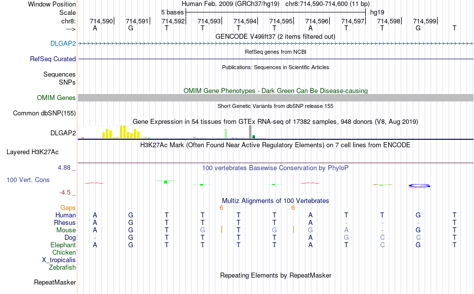Screen dimensions: 474x294
Task: Click the second orange gap count 6
Action: click(x=293, y=208)
